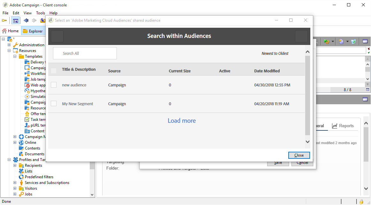Click the green run-with-gear icon

pos(327,41)
